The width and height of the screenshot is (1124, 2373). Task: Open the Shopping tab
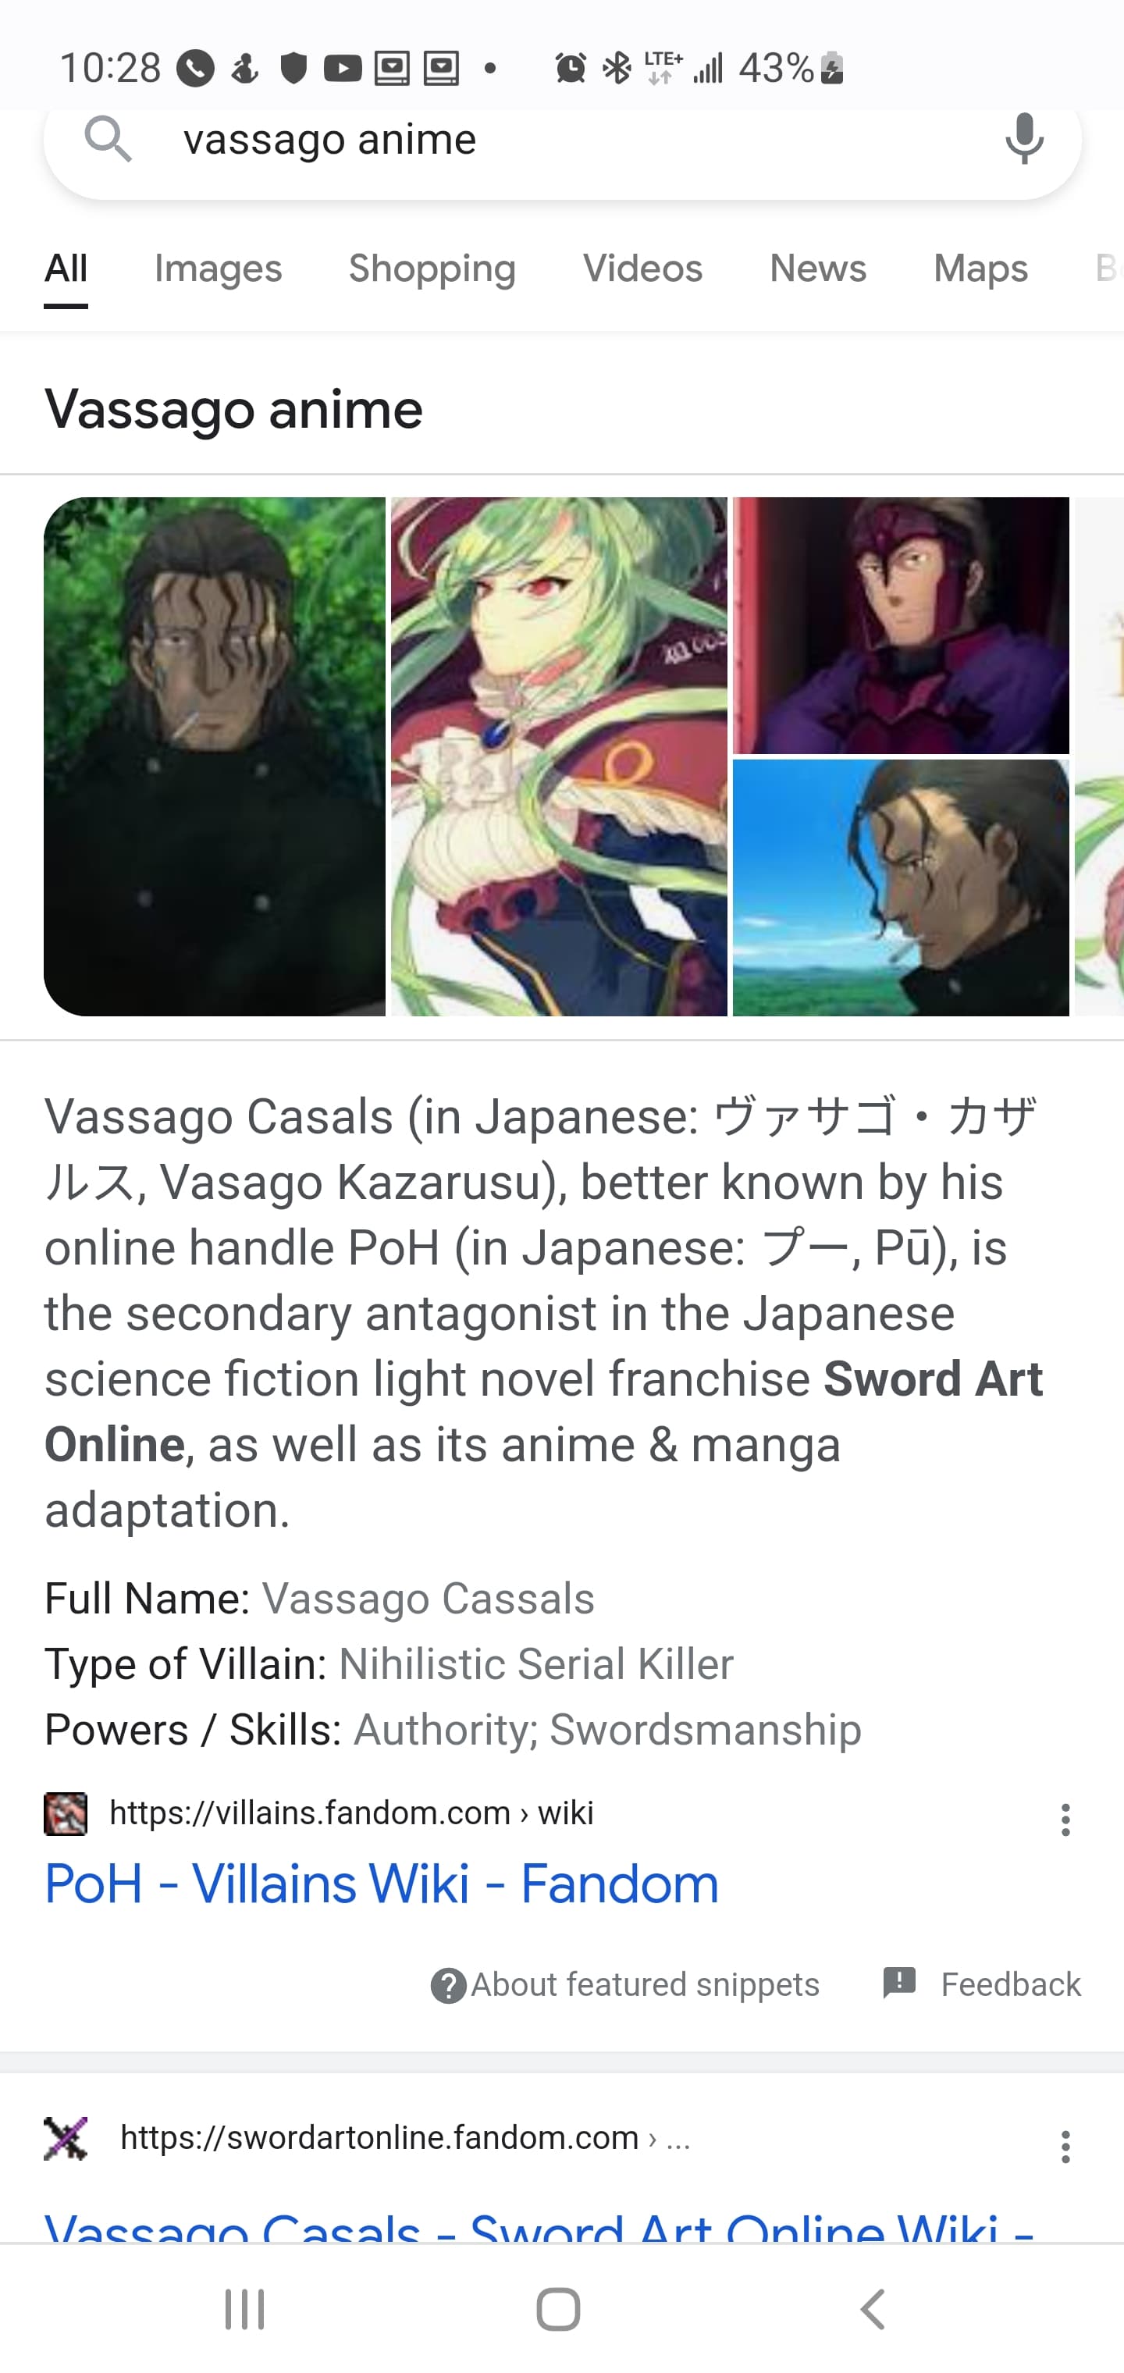[x=432, y=268]
